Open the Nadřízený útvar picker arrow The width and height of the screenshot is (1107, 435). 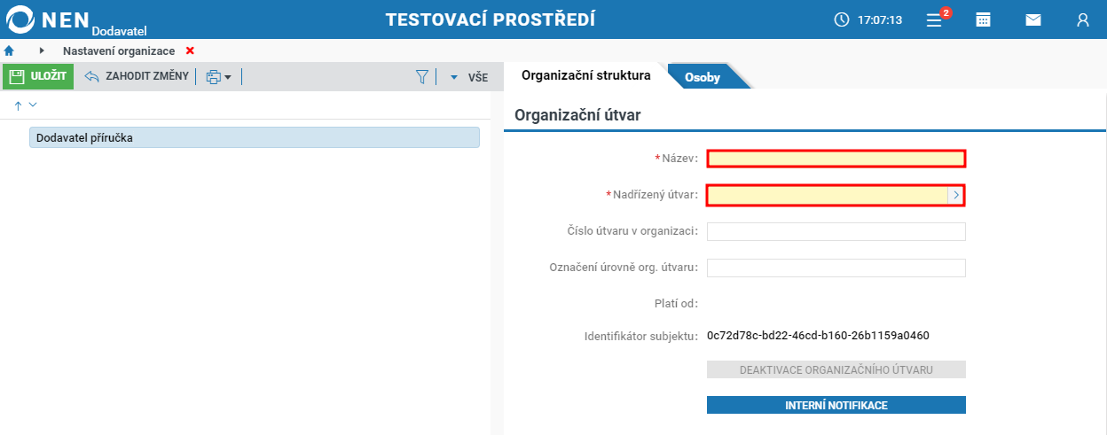[956, 195]
